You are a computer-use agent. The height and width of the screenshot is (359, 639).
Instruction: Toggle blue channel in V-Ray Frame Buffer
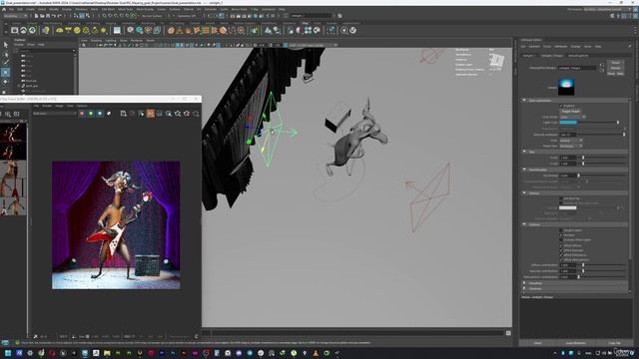click(100, 114)
